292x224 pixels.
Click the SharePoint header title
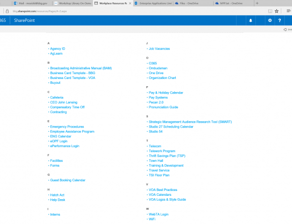click(x=24, y=20)
